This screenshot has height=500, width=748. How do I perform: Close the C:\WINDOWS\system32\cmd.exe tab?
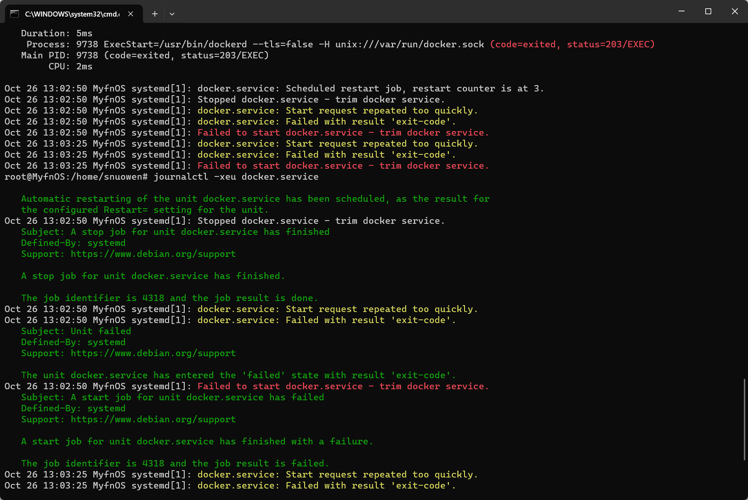coord(130,14)
